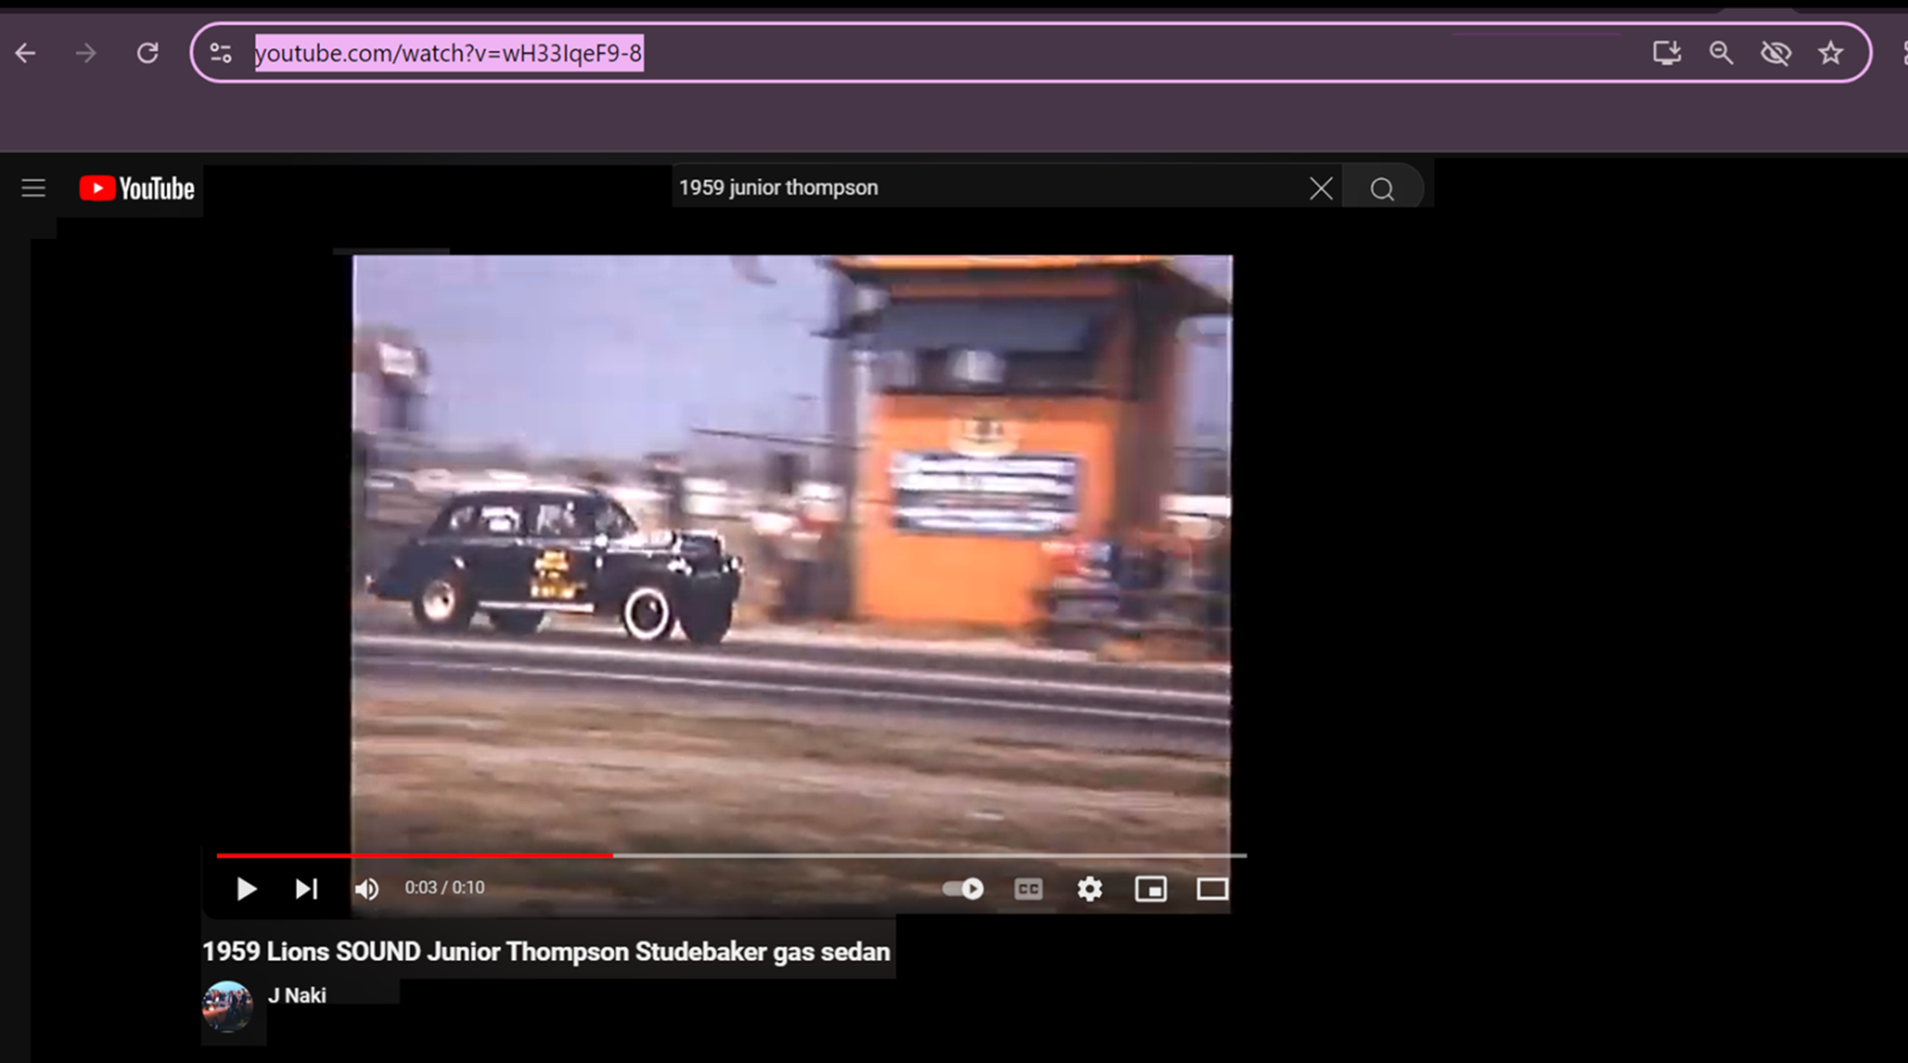Viewport: 1908px width, 1063px height.
Task: Bookmark this page with the star
Action: (x=1830, y=53)
